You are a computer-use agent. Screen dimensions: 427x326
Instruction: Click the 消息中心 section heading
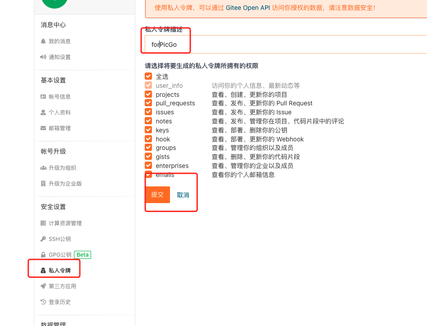[x=53, y=25]
